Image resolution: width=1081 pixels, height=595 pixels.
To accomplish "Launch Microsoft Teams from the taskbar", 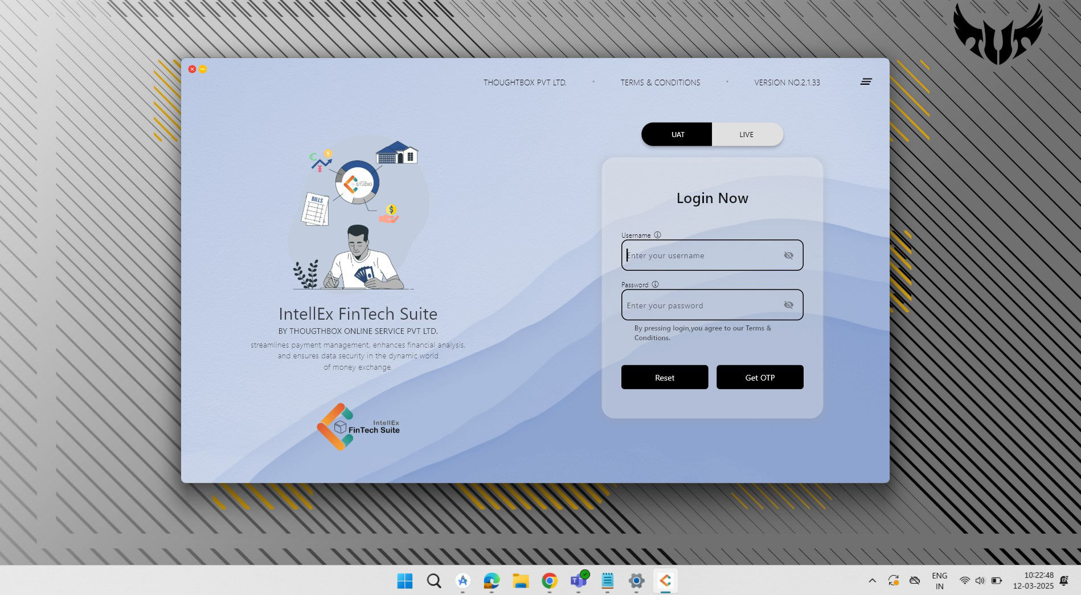I will [578, 581].
